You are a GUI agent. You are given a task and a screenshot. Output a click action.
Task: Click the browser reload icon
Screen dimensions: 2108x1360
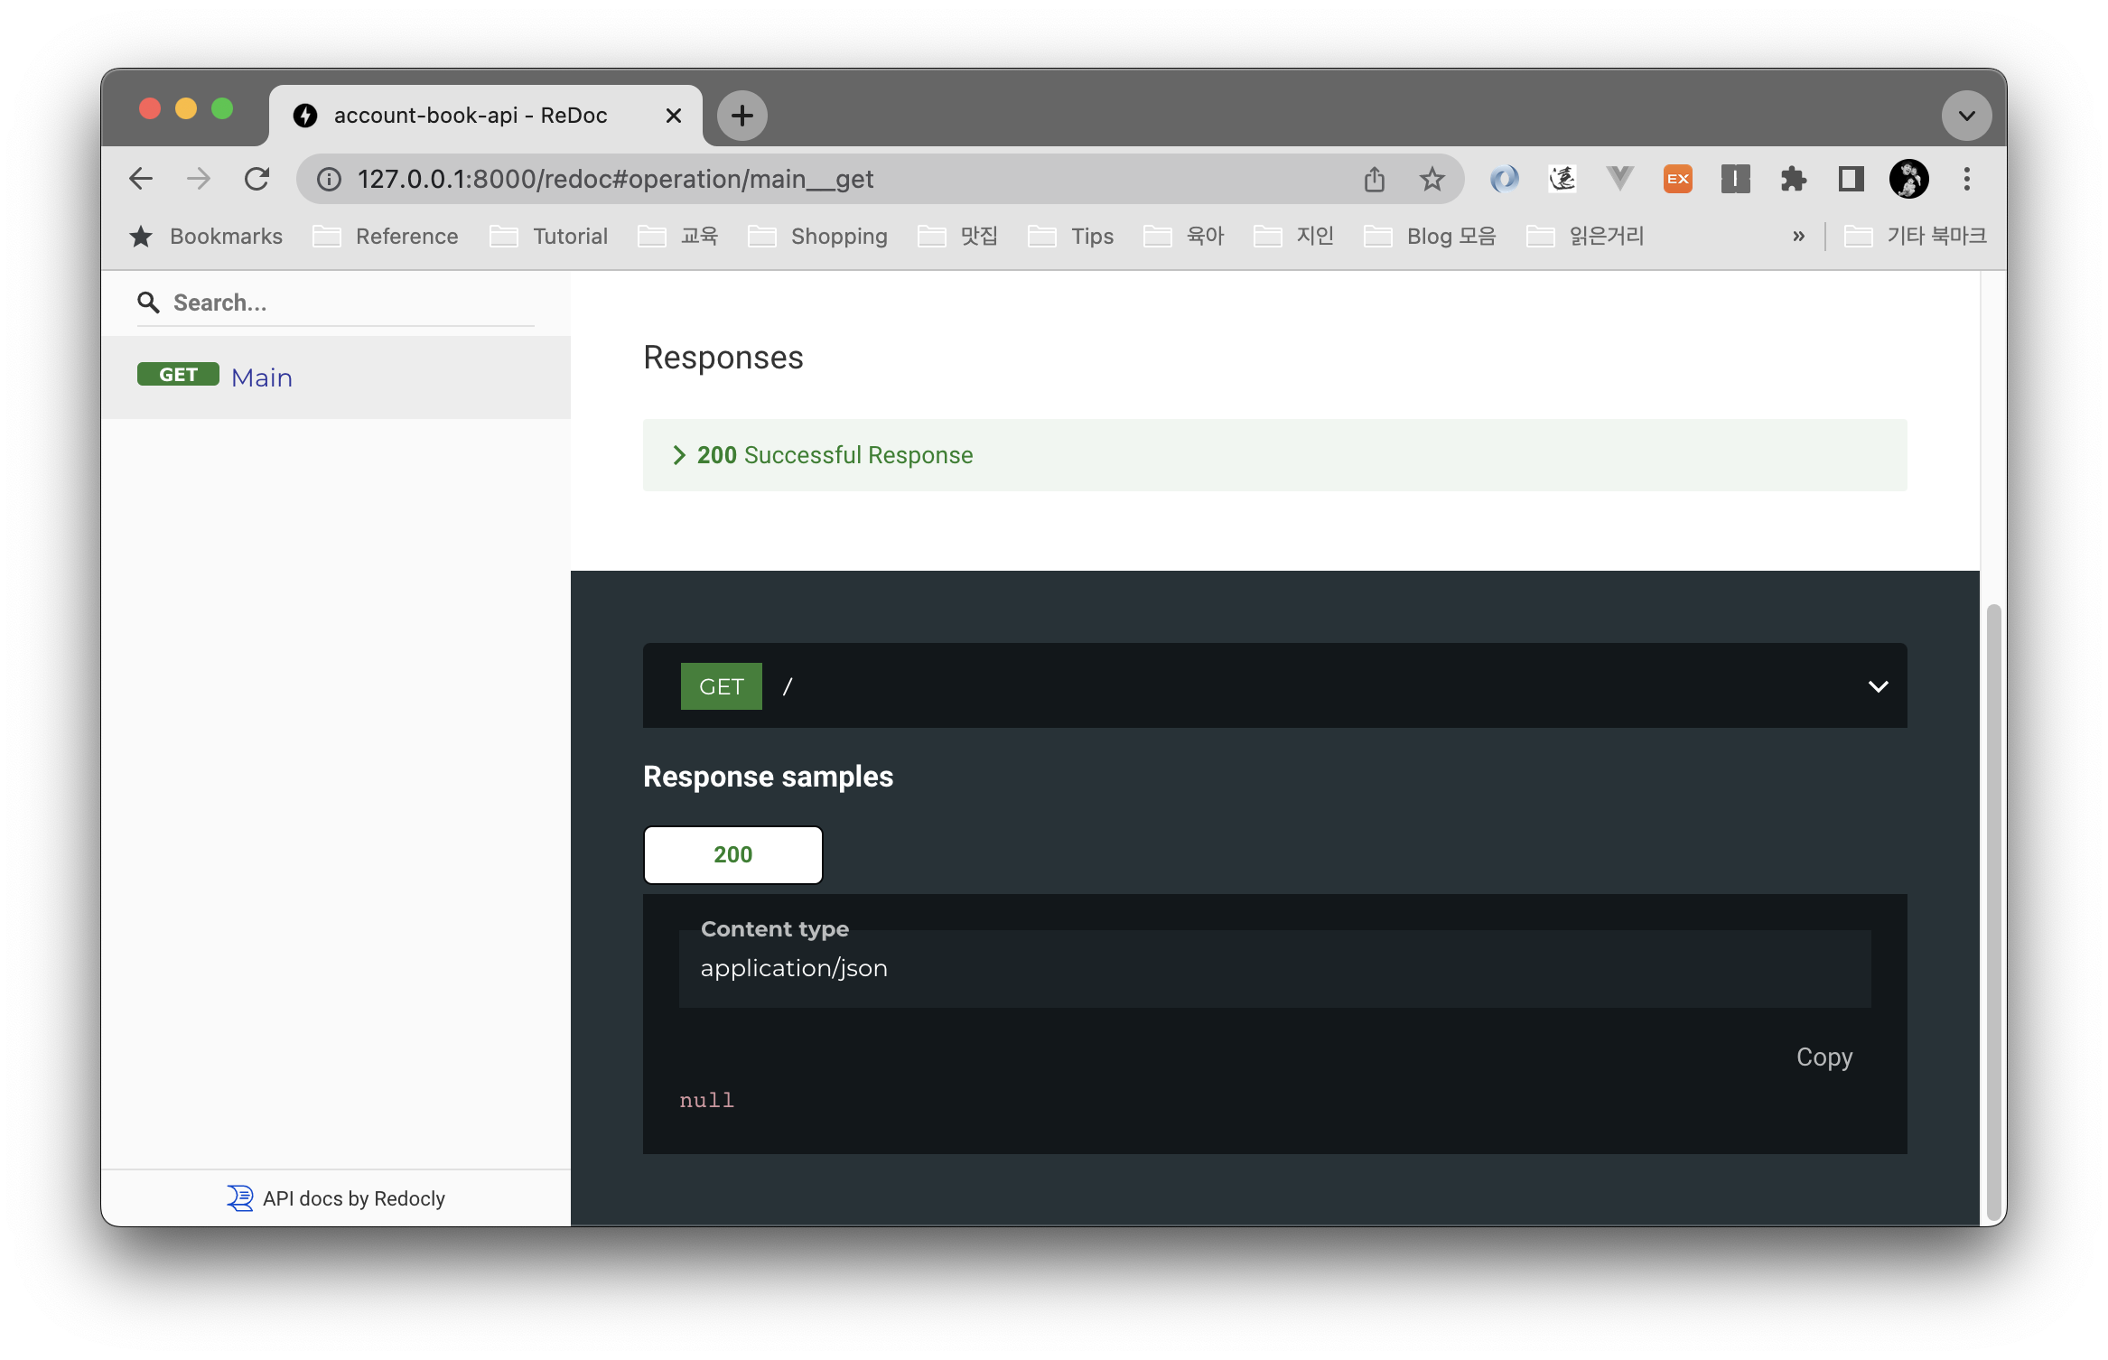(x=257, y=179)
